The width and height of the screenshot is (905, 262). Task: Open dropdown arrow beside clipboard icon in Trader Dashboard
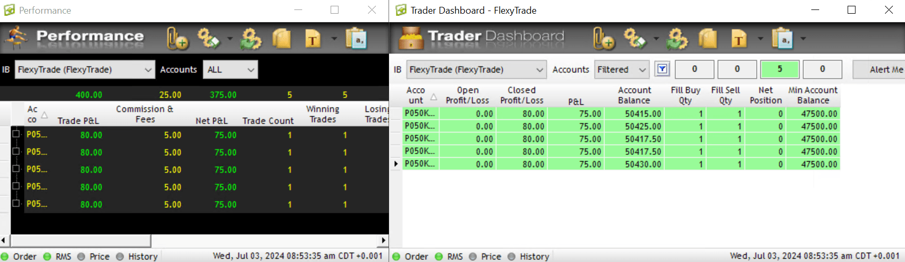click(803, 38)
